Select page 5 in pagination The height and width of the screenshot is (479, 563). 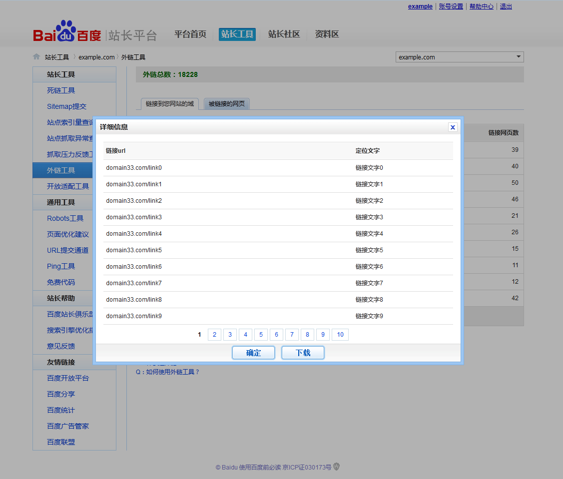(261, 335)
